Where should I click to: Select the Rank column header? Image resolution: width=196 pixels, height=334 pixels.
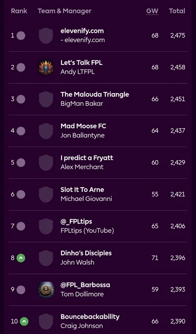(x=19, y=11)
